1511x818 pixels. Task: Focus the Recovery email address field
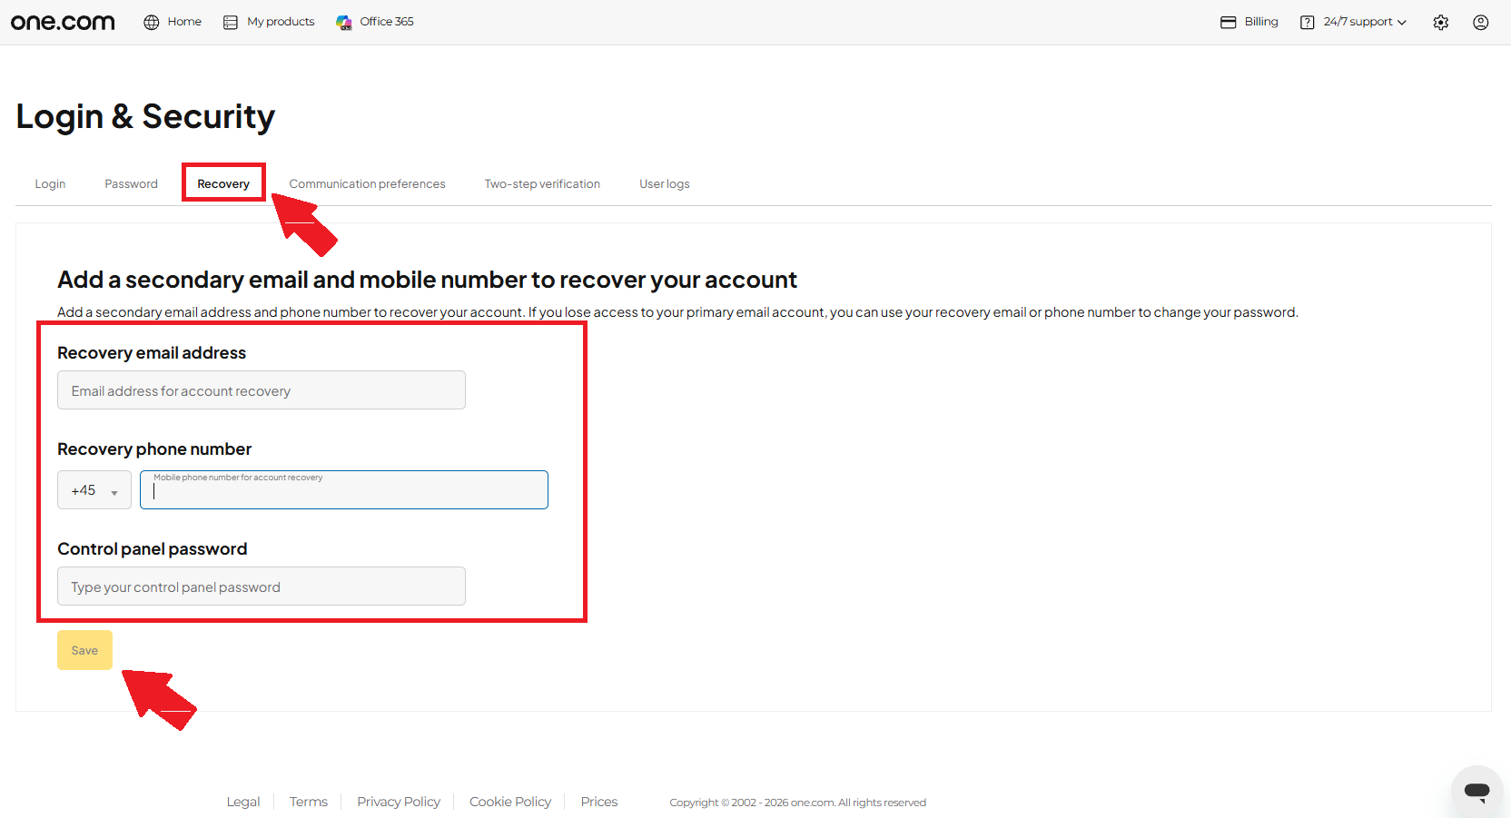coord(262,390)
